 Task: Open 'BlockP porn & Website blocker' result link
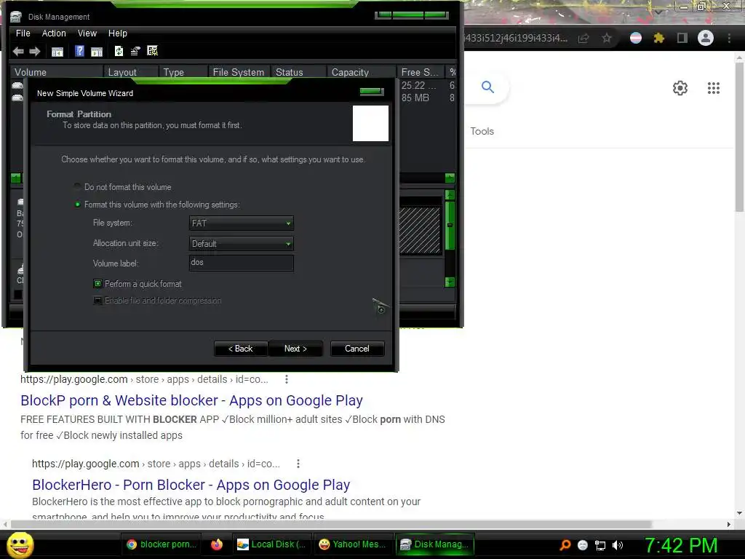[191, 400]
